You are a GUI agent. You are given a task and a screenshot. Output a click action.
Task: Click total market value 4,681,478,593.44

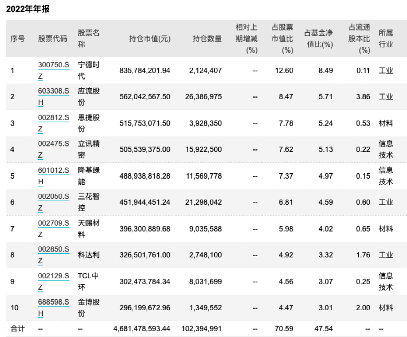click(x=142, y=329)
